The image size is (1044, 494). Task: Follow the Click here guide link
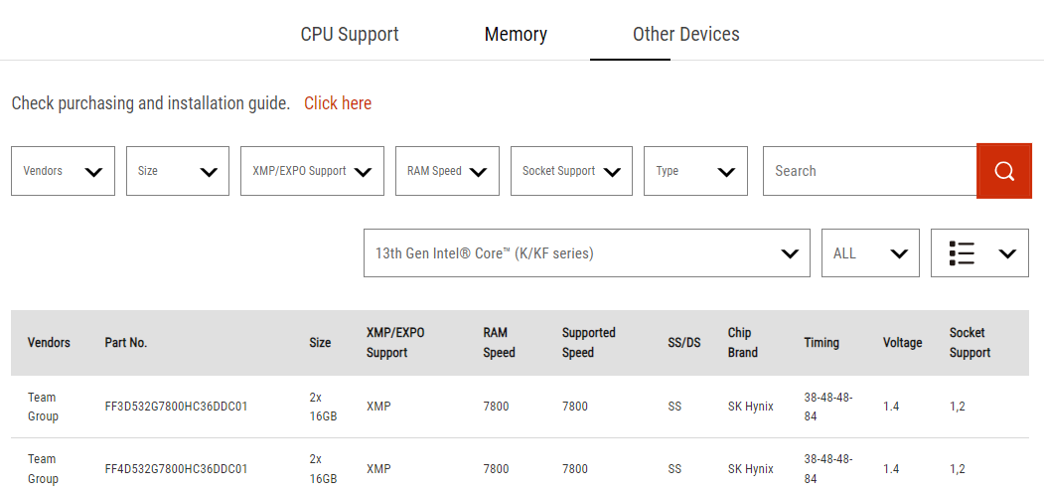[338, 103]
